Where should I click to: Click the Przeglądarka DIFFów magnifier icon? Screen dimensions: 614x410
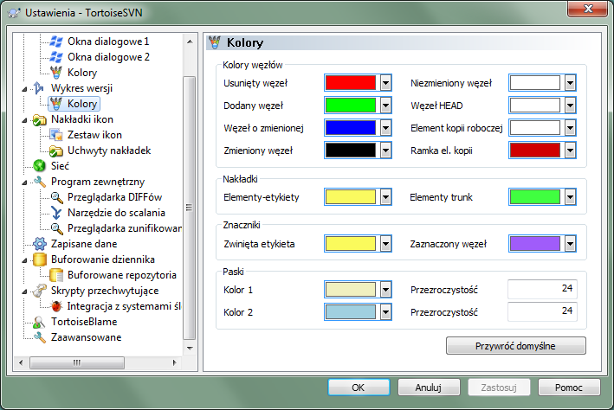click(x=56, y=197)
